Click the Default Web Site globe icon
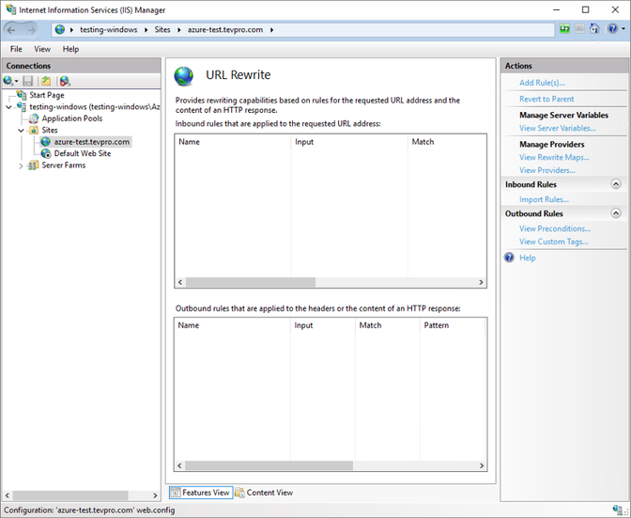Image resolution: width=631 pixels, height=518 pixels. pos(46,153)
